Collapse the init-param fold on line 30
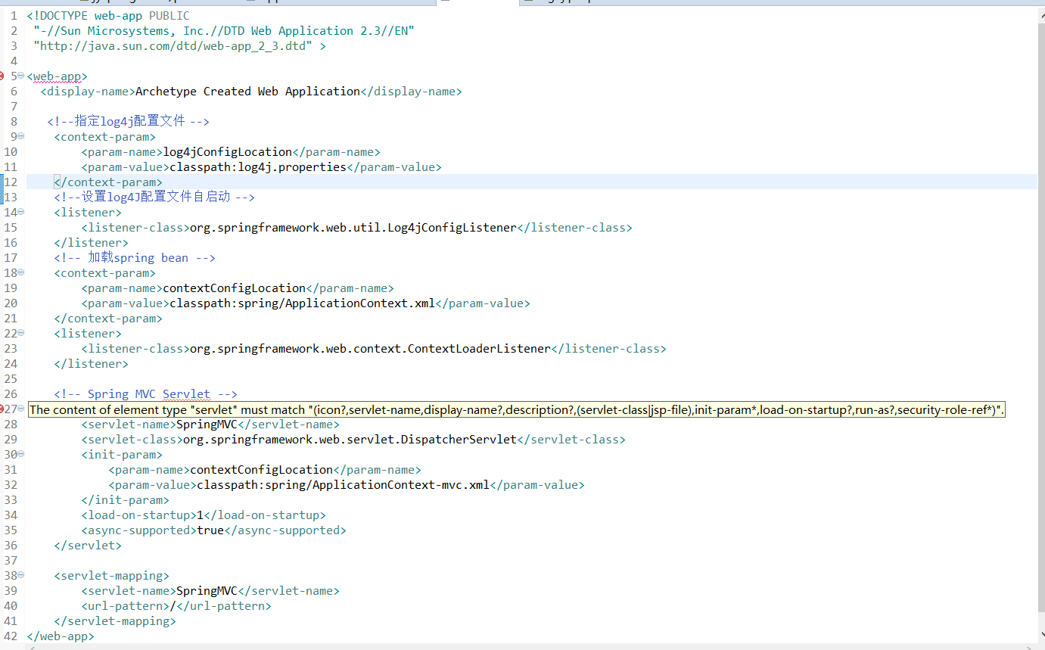Image resolution: width=1045 pixels, height=650 pixels. (x=20, y=454)
